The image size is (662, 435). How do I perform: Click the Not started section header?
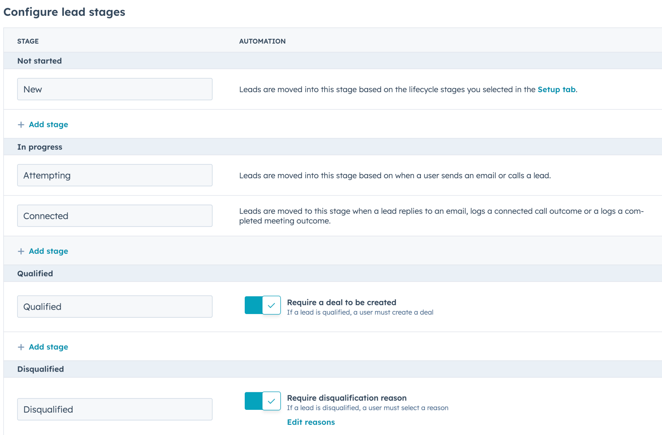(x=39, y=61)
